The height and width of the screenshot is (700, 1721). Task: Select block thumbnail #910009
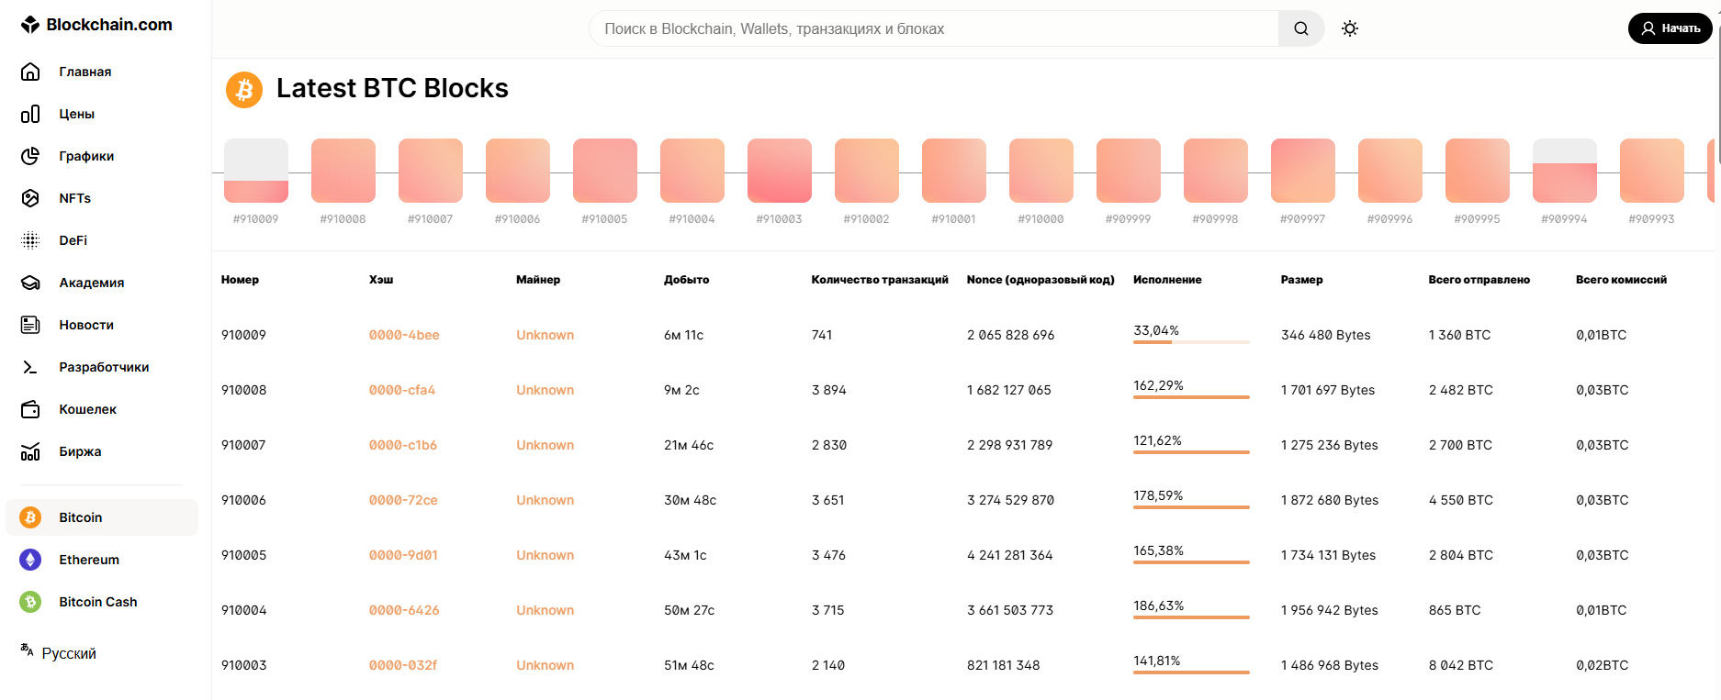tap(256, 171)
